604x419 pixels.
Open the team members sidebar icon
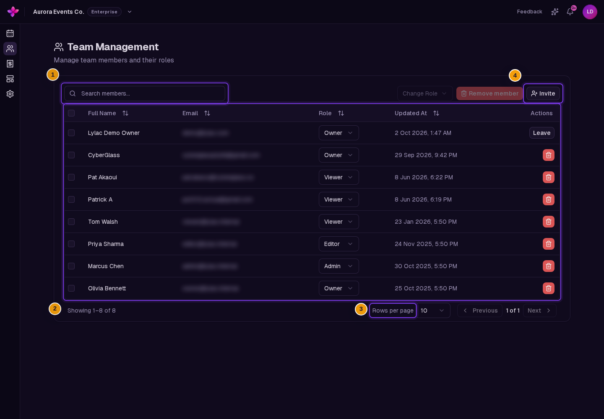pyautogui.click(x=10, y=49)
